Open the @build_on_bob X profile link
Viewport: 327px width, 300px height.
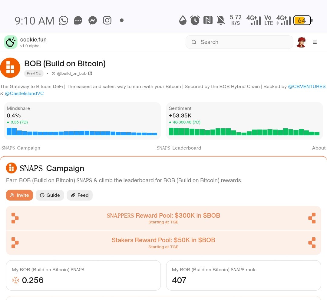72,73
